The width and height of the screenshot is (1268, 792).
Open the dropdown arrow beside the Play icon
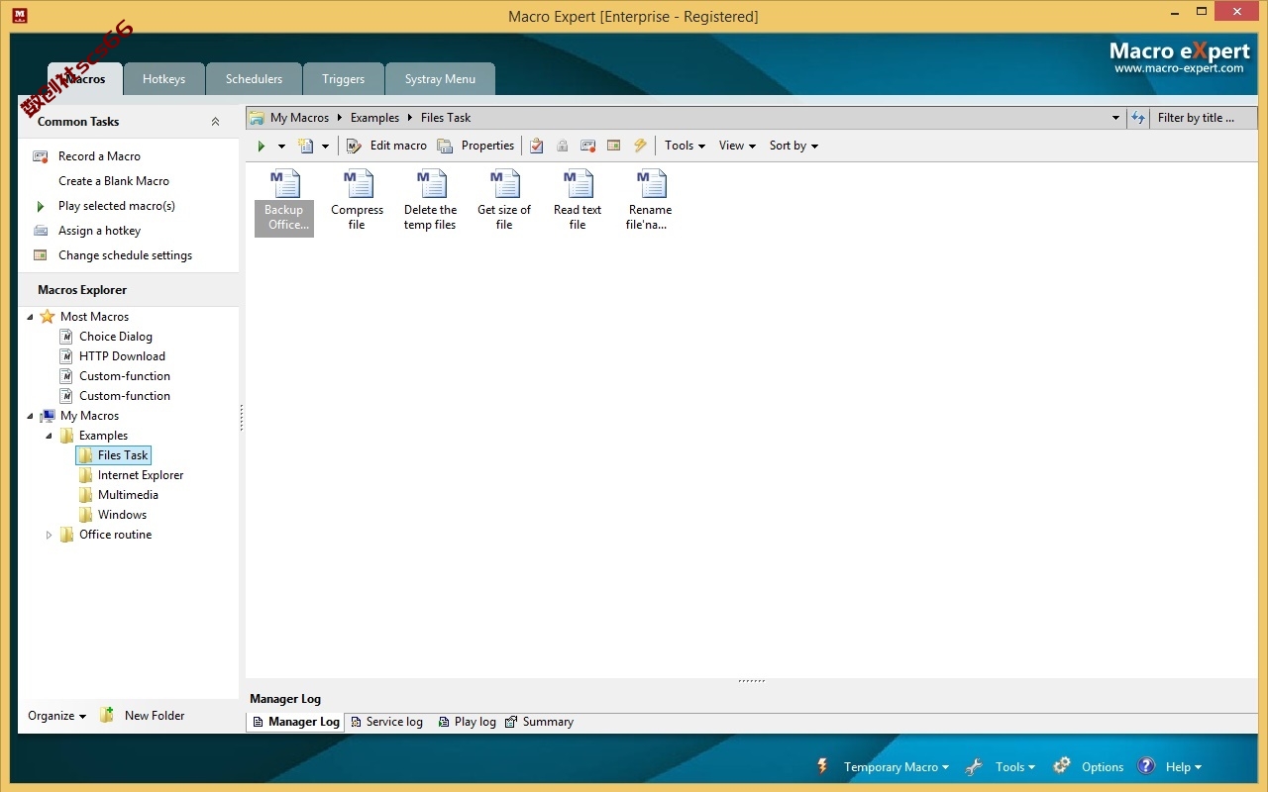pos(281,147)
